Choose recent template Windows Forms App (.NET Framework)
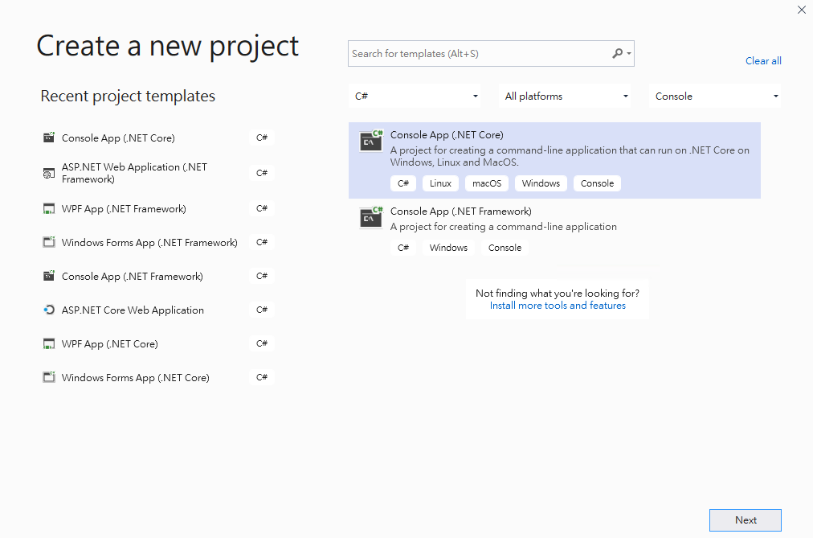This screenshot has height=538, width=813. pos(158,242)
